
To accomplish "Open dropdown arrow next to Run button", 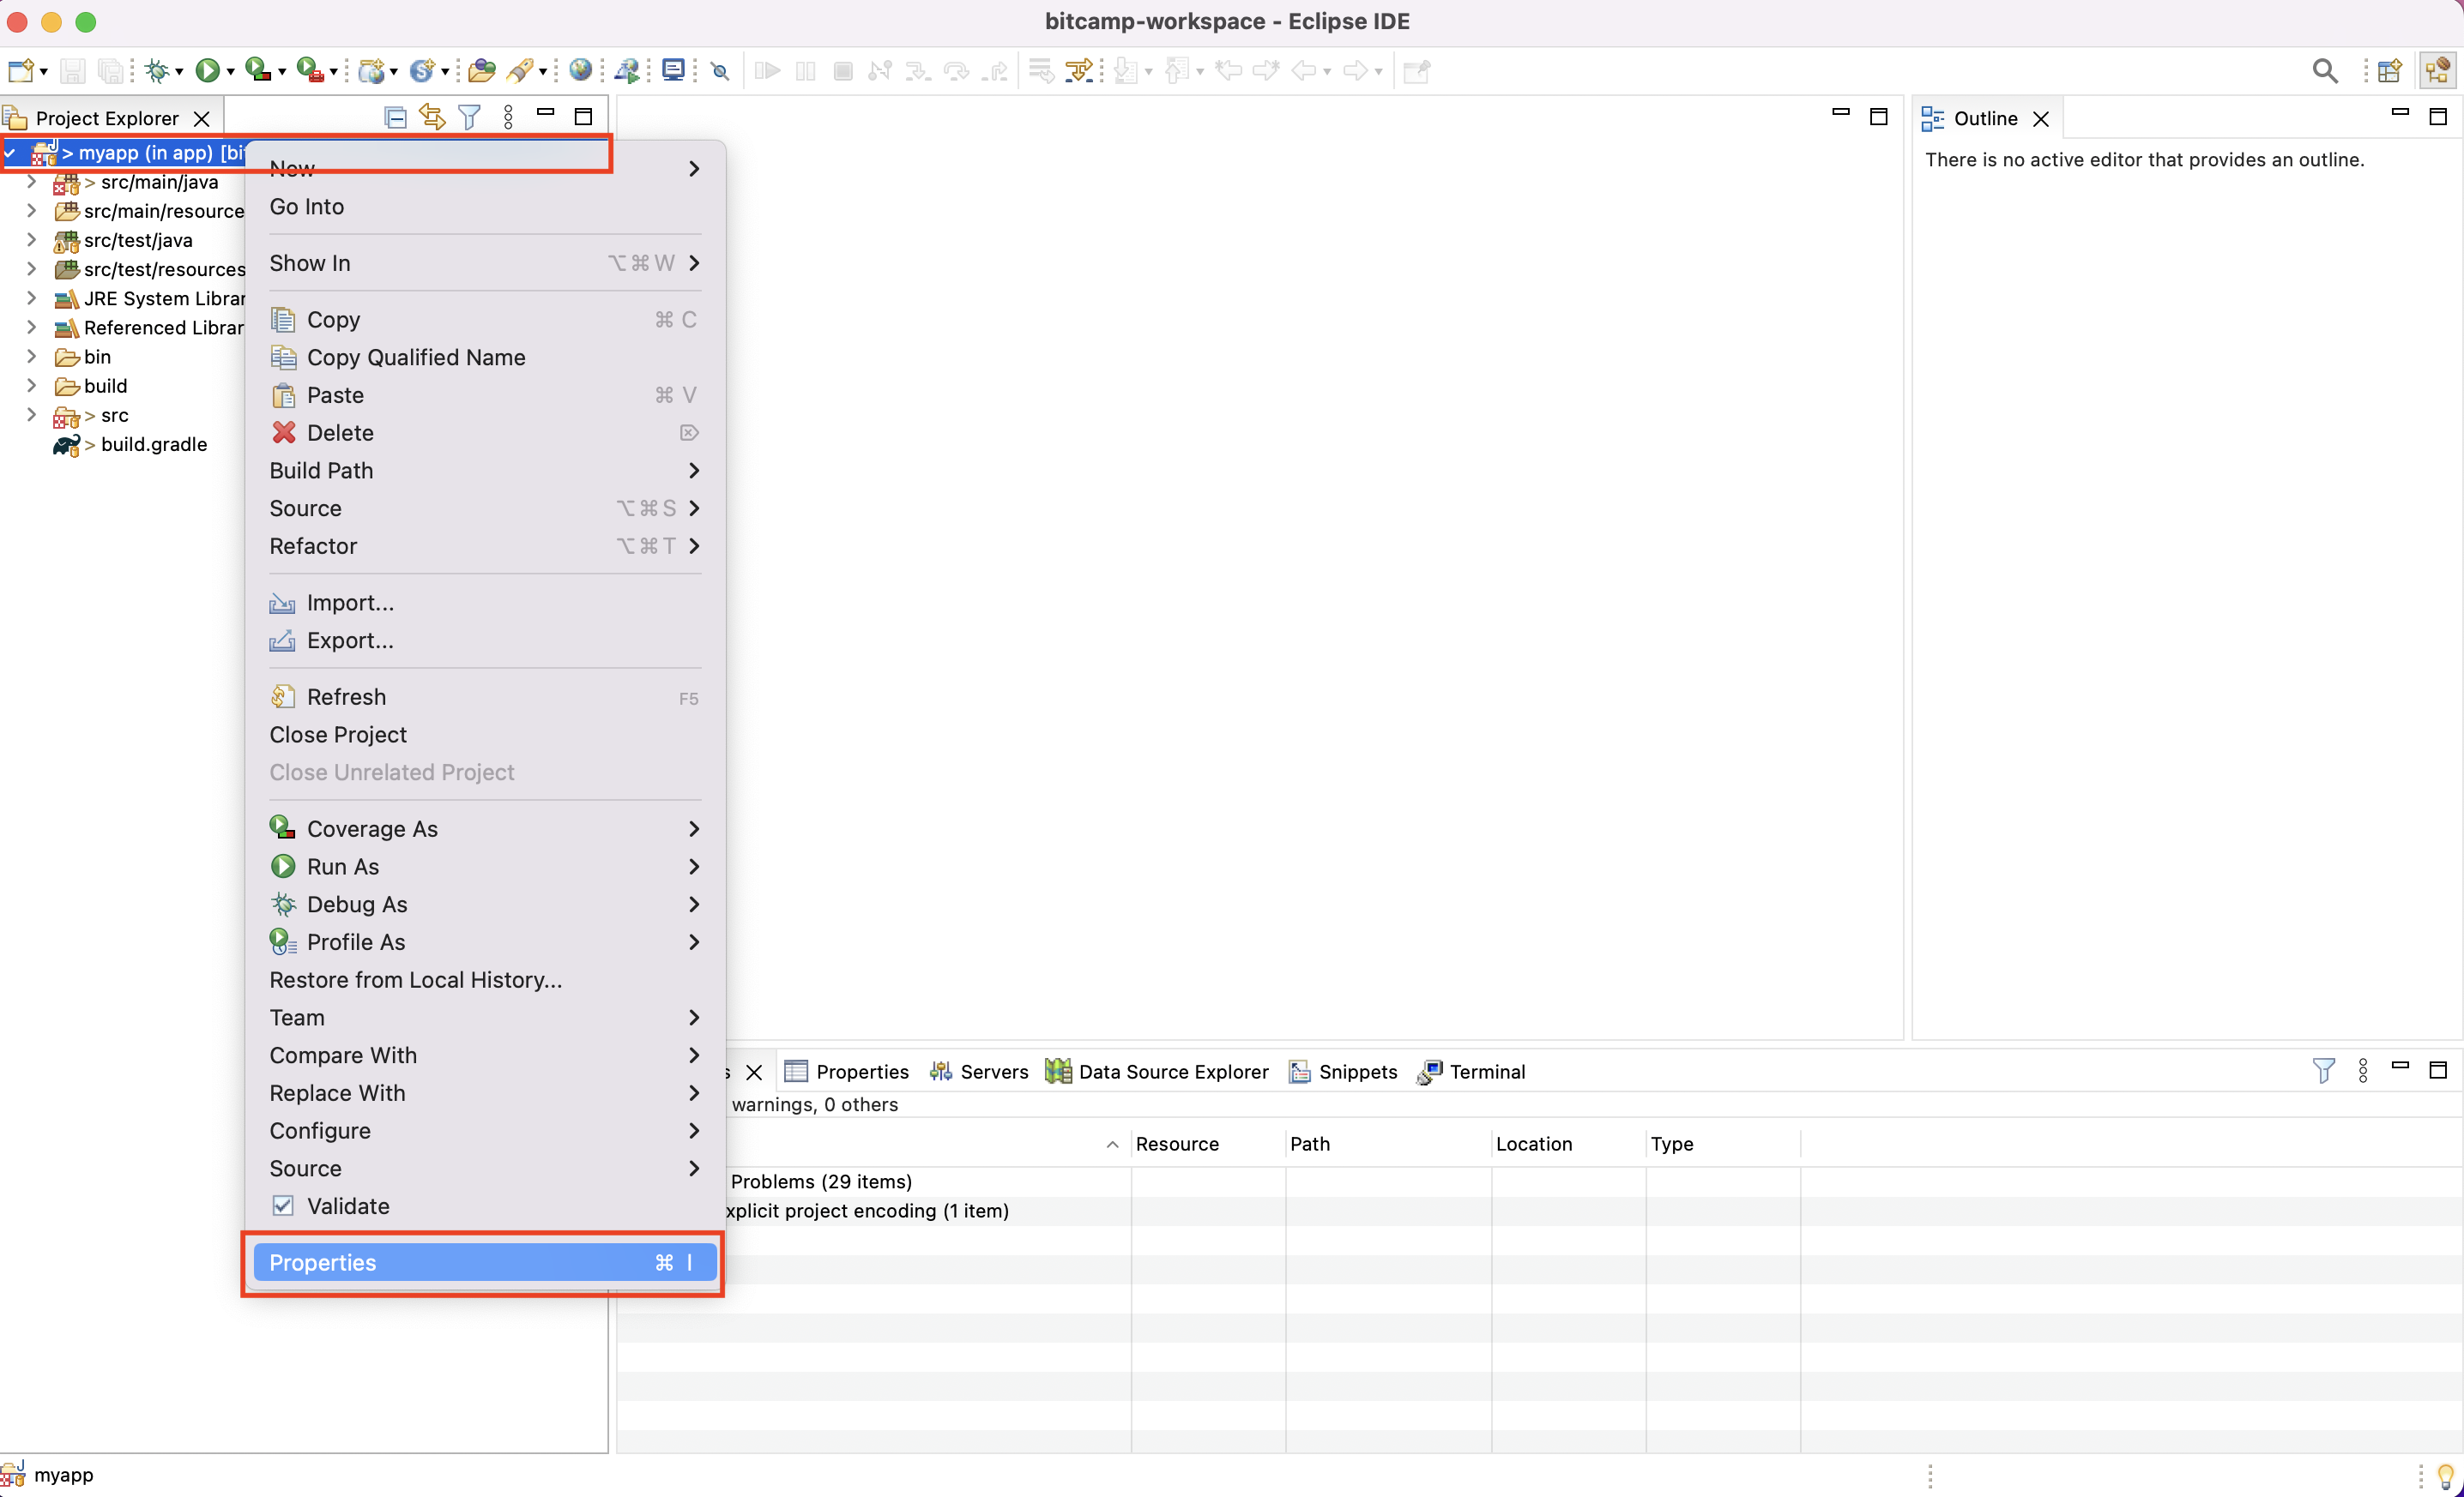I will (x=231, y=72).
